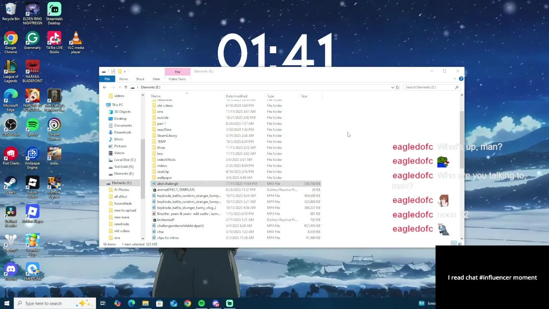Open the address bar history dropdown
Screen dimensions: 549x309
coord(392,87)
